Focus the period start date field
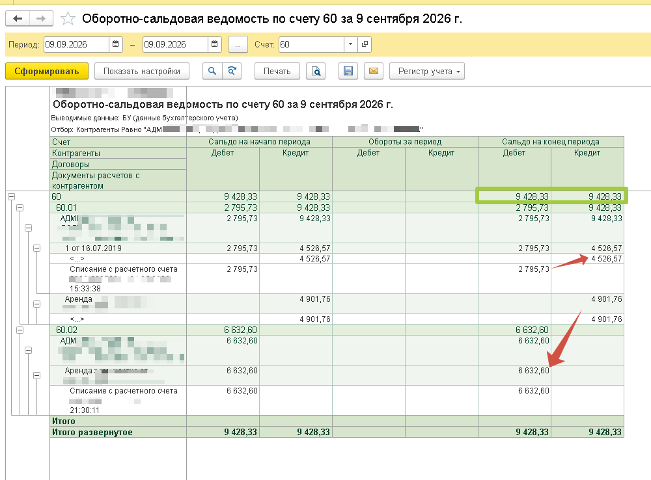The height and width of the screenshot is (480, 651). [x=76, y=44]
